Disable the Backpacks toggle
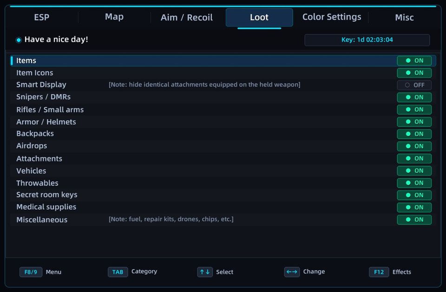Image resolution: width=446 pixels, height=292 pixels. [414, 134]
